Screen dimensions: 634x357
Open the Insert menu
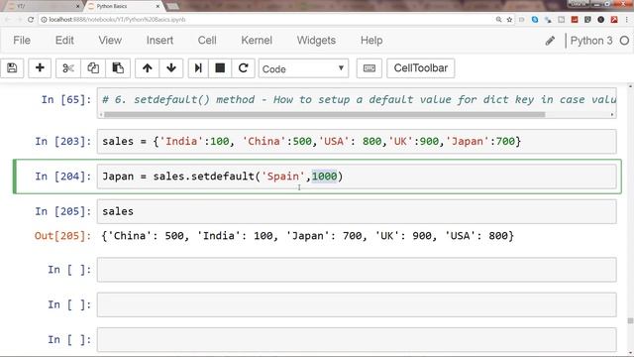coord(159,41)
